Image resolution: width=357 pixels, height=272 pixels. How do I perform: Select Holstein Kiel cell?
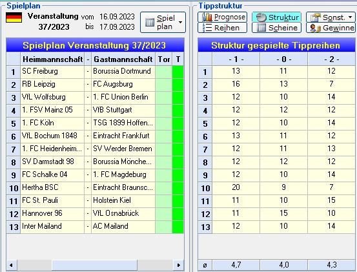pos(123,201)
